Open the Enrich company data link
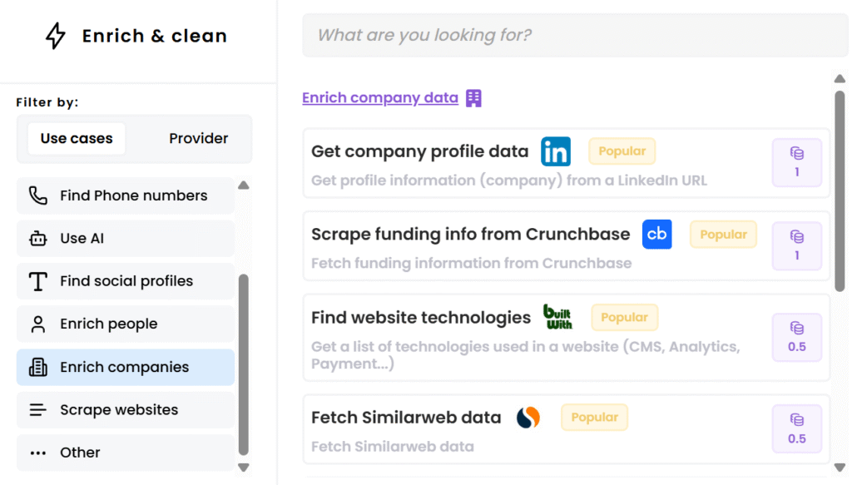Image resolution: width=852 pixels, height=485 pixels. click(380, 98)
